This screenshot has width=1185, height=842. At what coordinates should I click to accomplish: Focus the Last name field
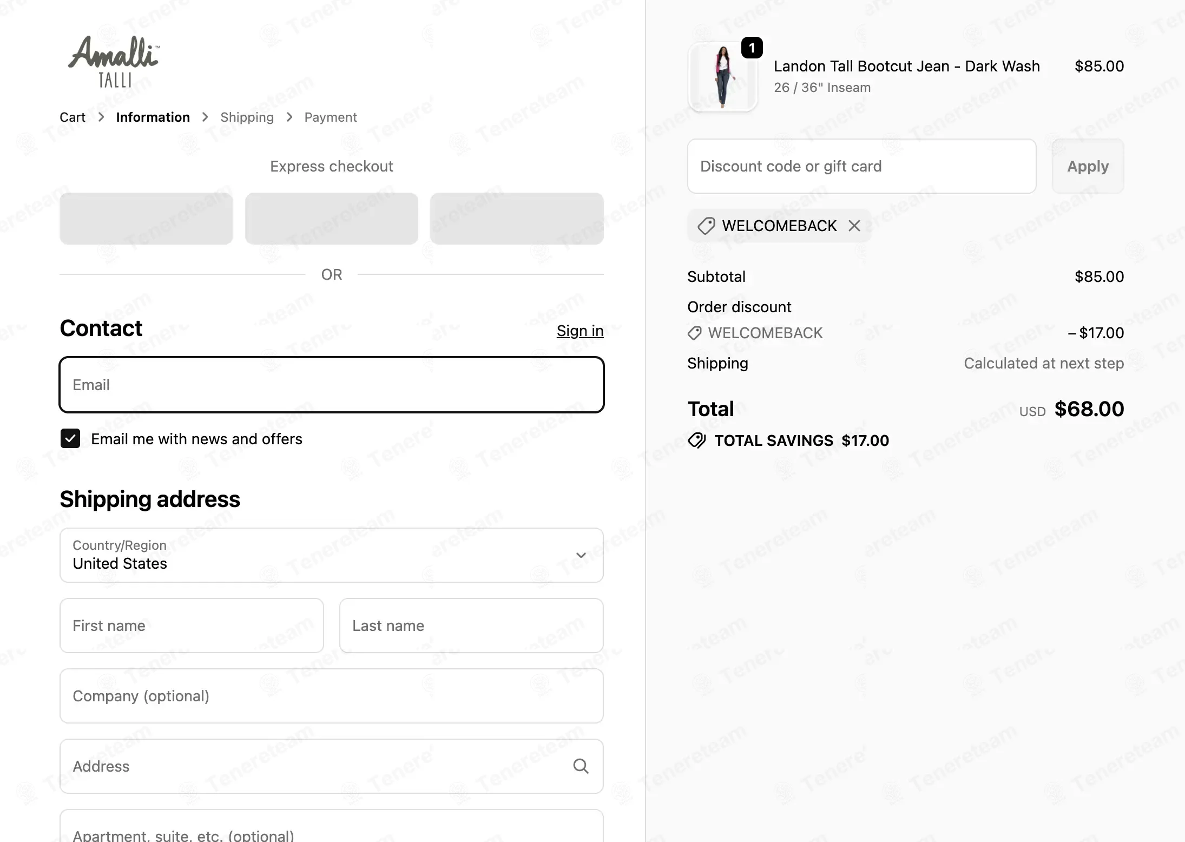tap(471, 626)
